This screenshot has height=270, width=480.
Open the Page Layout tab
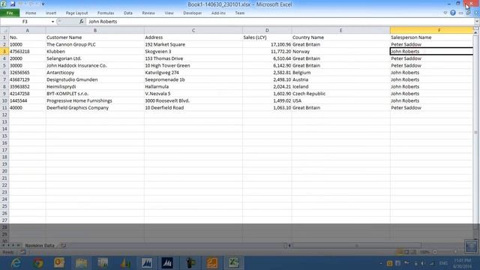tap(76, 13)
